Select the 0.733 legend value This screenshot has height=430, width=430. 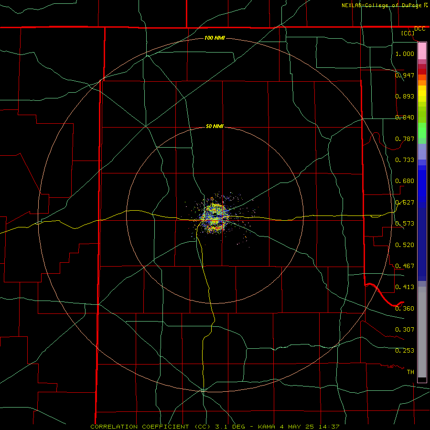(x=405, y=160)
